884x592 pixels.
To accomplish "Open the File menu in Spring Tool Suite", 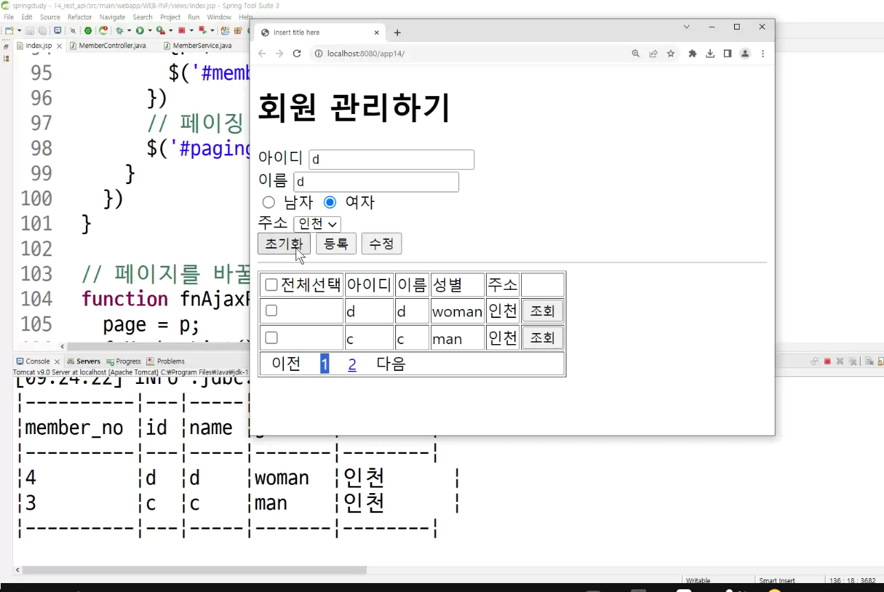I will (9, 17).
